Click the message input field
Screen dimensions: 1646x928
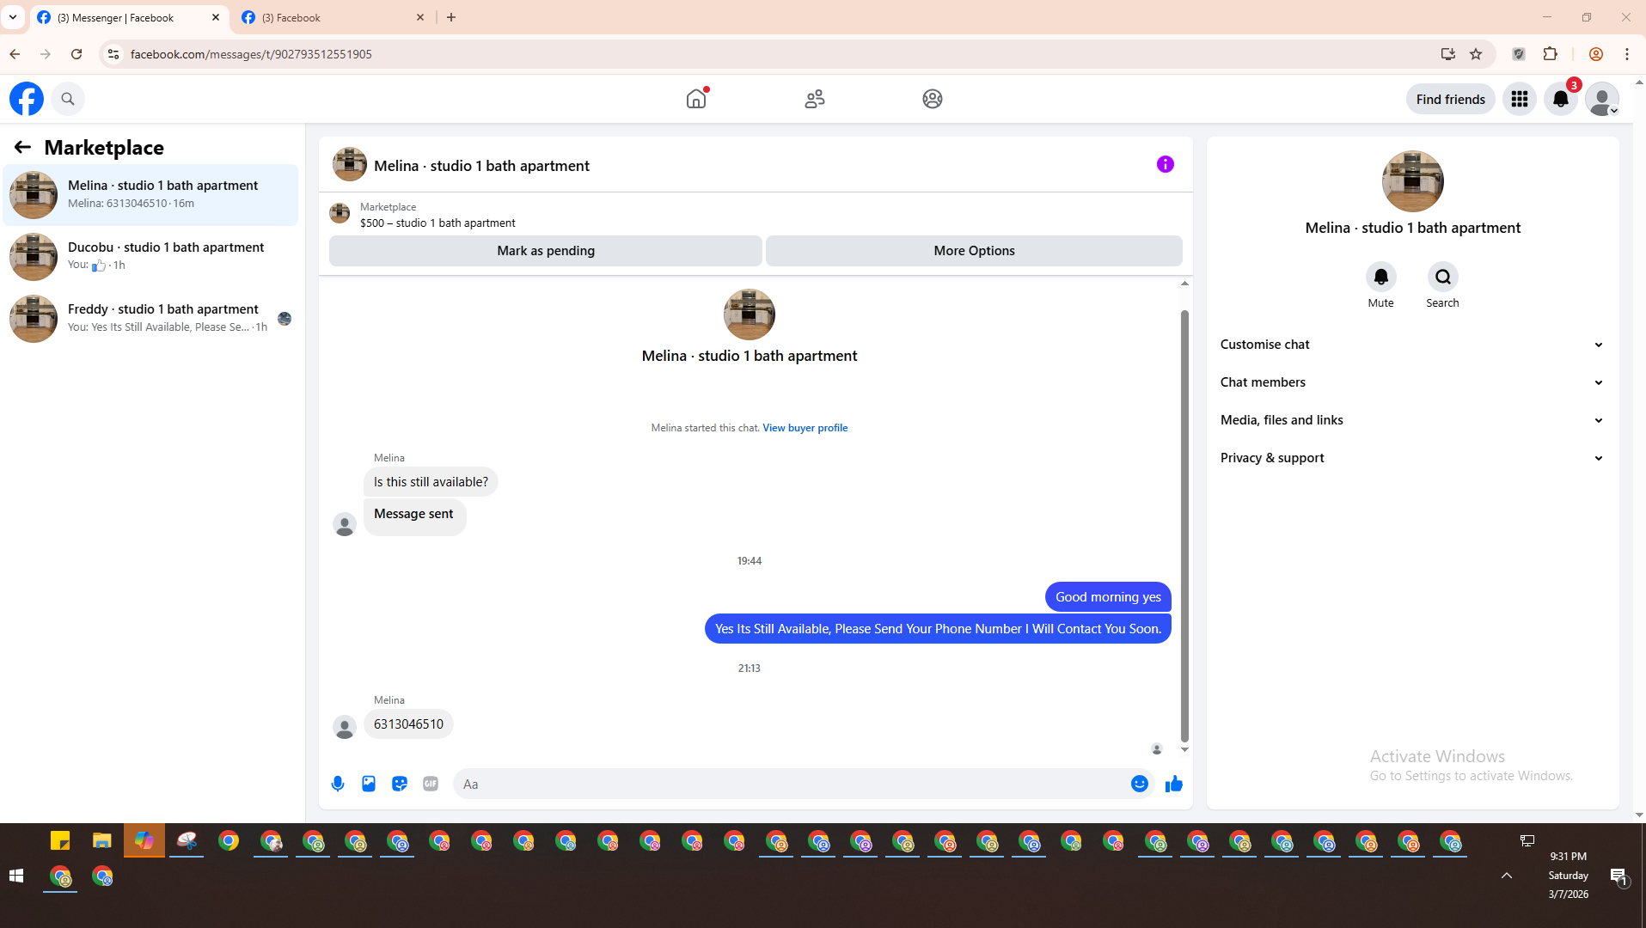click(x=792, y=784)
